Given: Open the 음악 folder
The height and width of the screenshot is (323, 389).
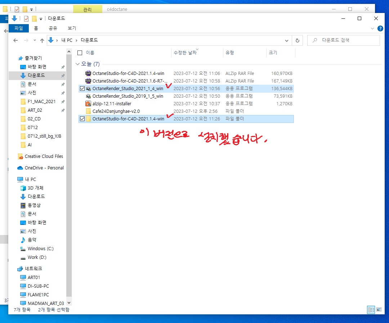Looking at the screenshot, I should click(x=32, y=240).
